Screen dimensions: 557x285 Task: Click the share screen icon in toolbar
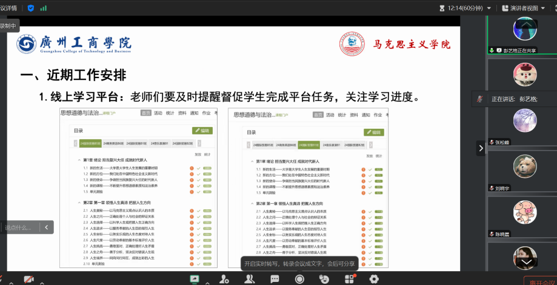[195, 279]
